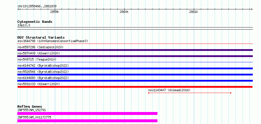Image resolution: width=261 pixels, height=124 pixels.
Task: Open the nsv6144742 ByrskaBishop2022 label
Action: [x=43, y=66]
